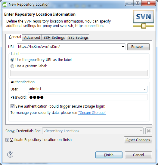
Task: Click the Reset Changes button
Action: coord(138,140)
